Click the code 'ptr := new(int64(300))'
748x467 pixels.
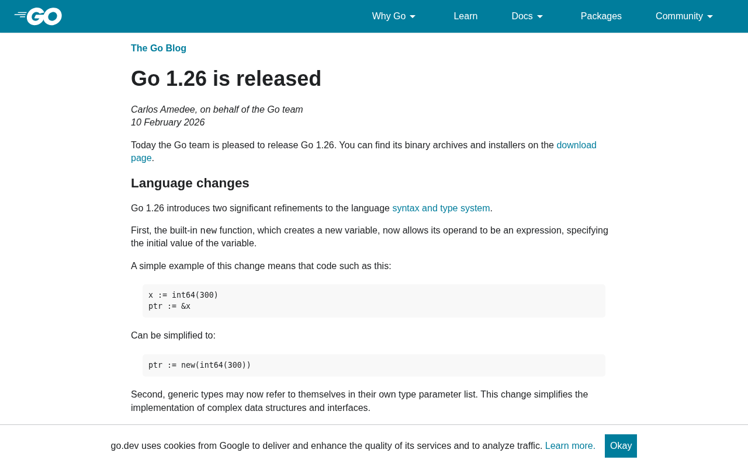click(200, 365)
